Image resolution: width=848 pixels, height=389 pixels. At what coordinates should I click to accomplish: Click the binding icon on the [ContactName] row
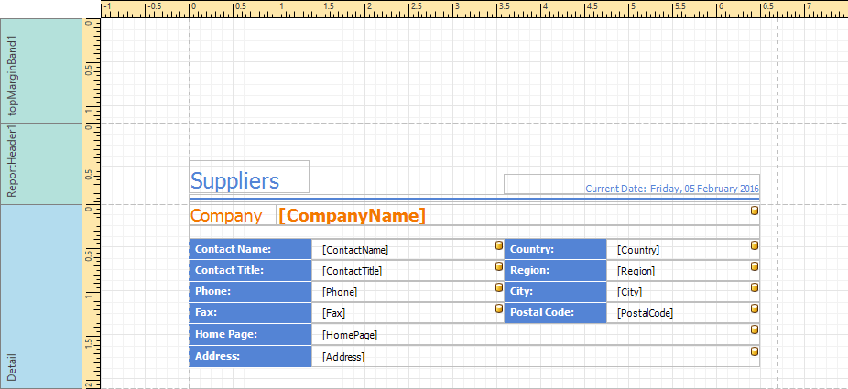point(499,245)
